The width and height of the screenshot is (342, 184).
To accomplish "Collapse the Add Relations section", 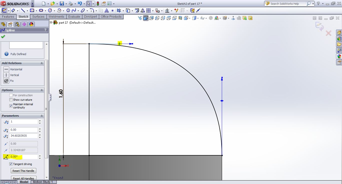I will [x=42, y=63].
